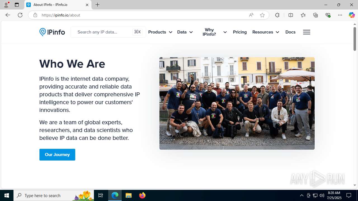This screenshot has height=201, width=358.
Task: Refresh the current page
Action: pyautogui.click(x=20, y=15)
